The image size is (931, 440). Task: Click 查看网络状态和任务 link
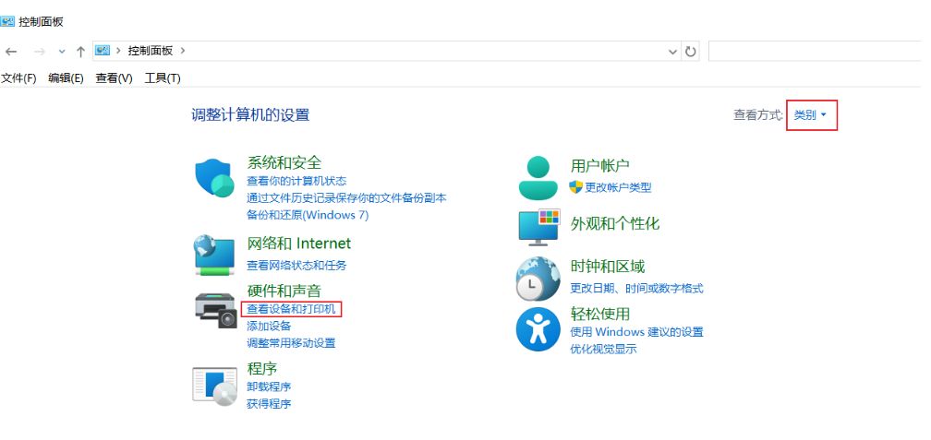[x=296, y=266]
